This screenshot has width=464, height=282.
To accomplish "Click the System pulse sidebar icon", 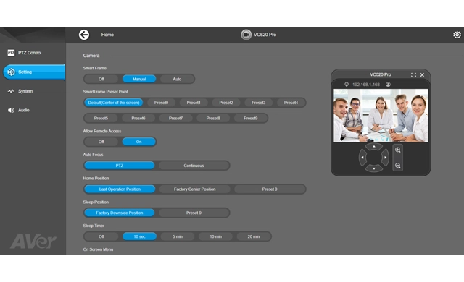I will pos(11,91).
